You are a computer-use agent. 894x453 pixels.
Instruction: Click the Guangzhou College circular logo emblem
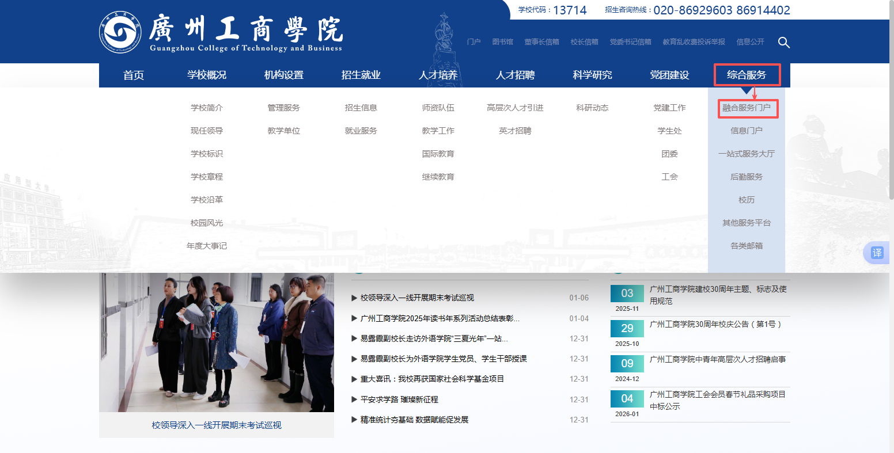coord(120,32)
